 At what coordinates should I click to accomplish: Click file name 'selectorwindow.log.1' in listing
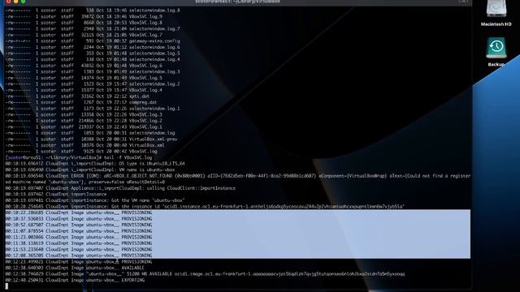[154, 108]
